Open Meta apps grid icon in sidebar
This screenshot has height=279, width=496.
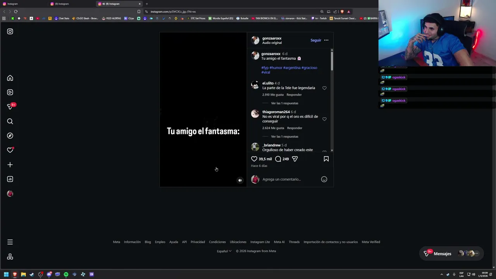click(x=10, y=257)
